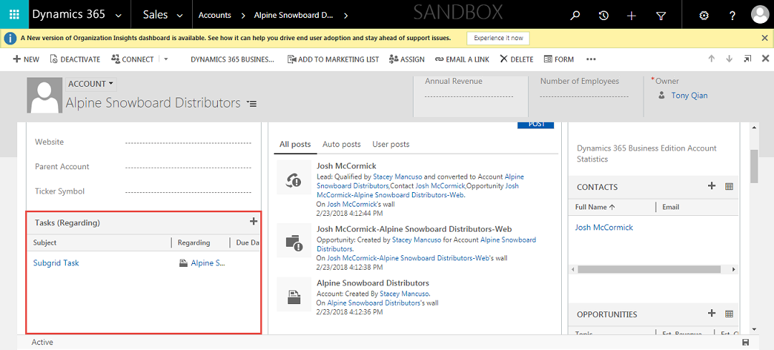This screenshot has height=350, width=774.
Task: Expand Dynamics 365 dropdown chevron
Action: pyautogui.click(x=118, y=16)
